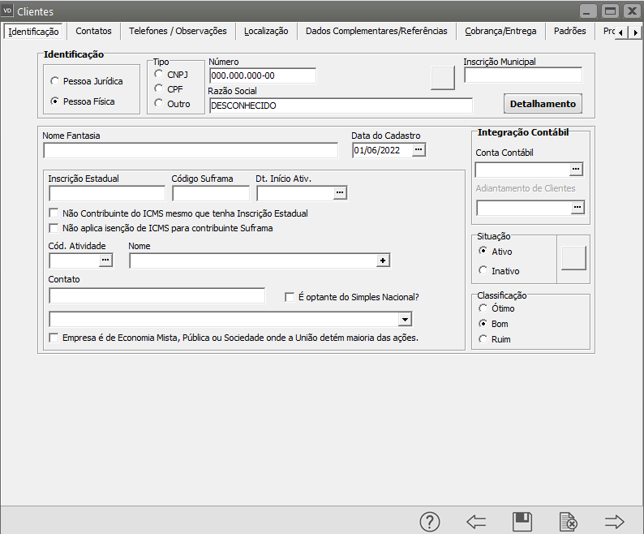644x534 pixels.
Task: Click the Detalhamento button
Action: pyautogui.click(x=543, y=104)
